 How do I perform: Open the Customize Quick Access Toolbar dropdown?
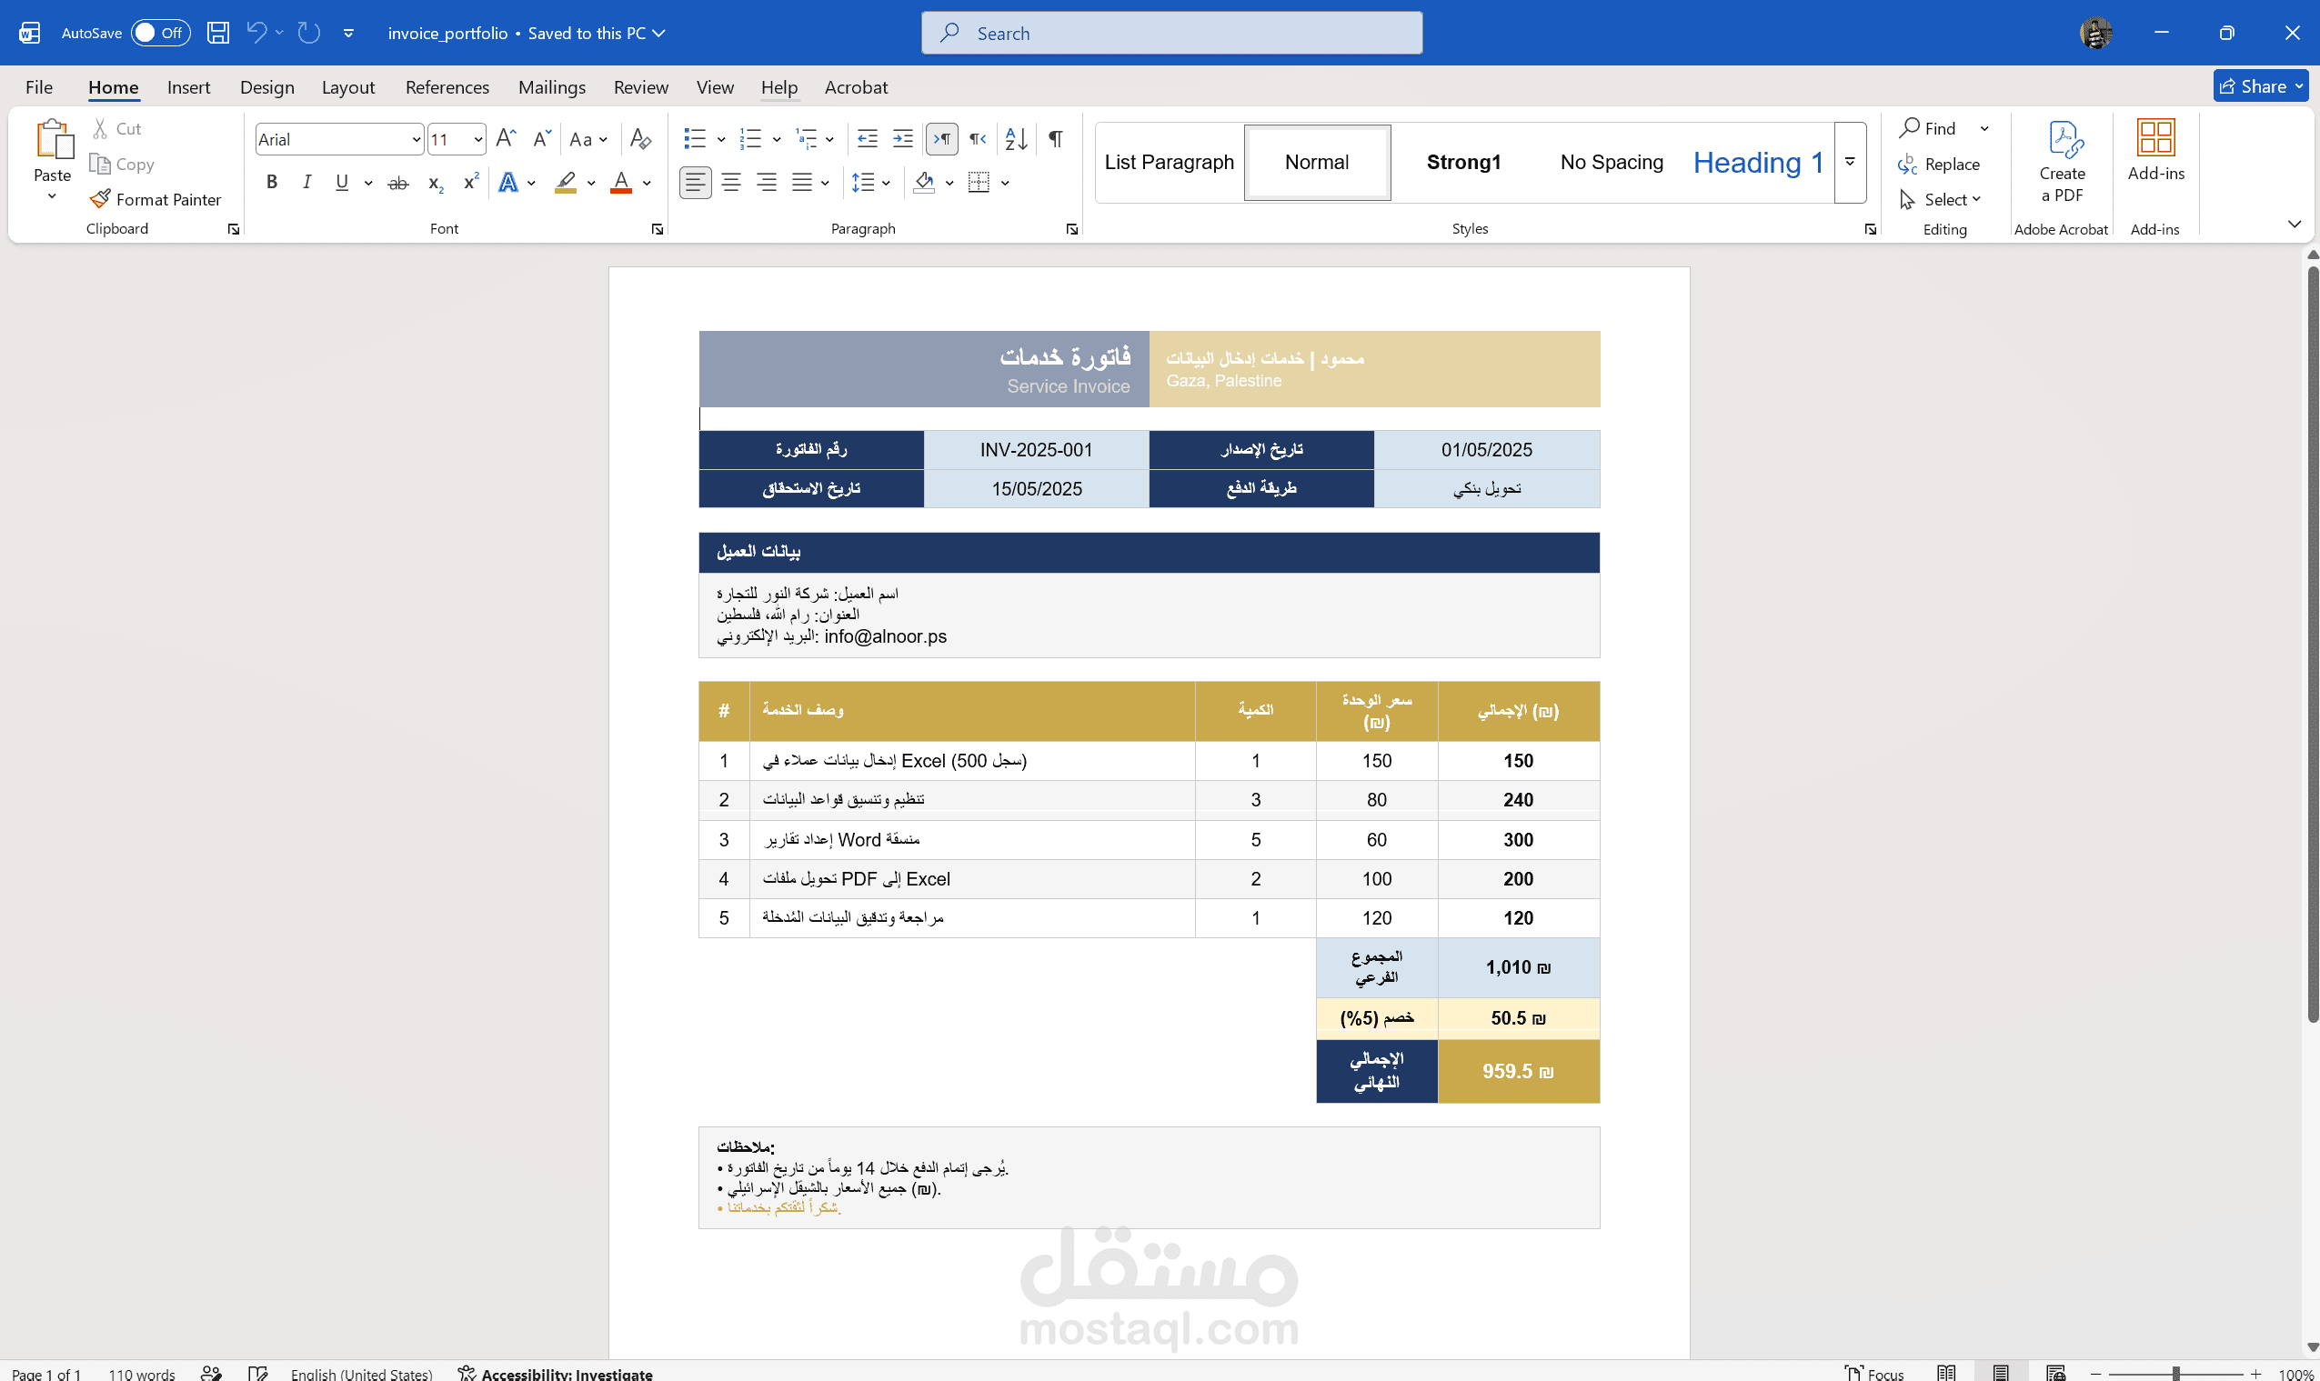348,33
